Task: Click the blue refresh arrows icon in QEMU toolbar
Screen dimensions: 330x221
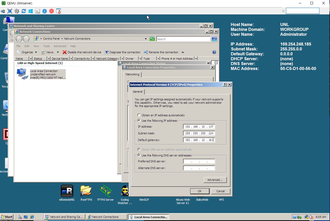Action: tap(24, 11)
